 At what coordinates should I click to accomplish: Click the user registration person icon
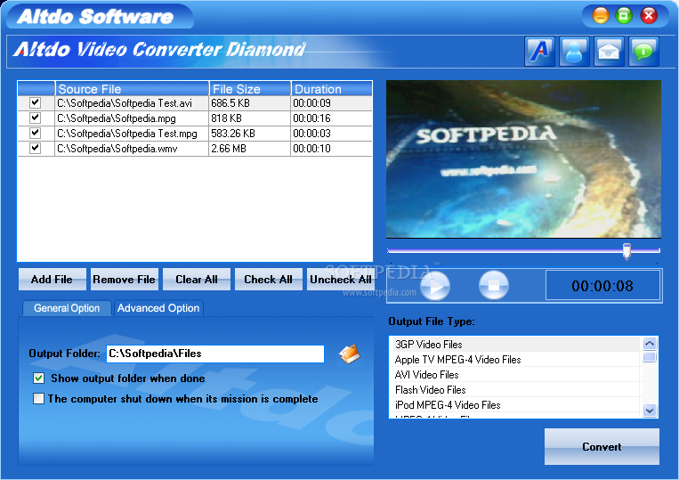[x=574, y=52]
